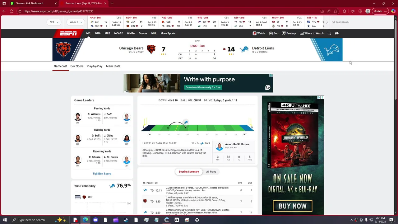The image size is (398, 224).
Task: Click the Chicago Bears team name
Action: 131,48
